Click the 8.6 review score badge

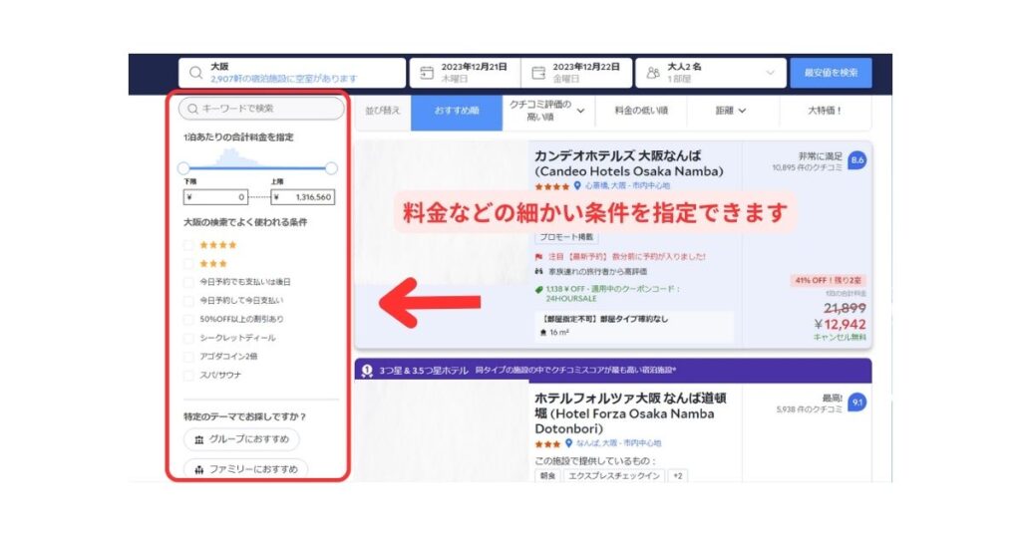[856, 160]
